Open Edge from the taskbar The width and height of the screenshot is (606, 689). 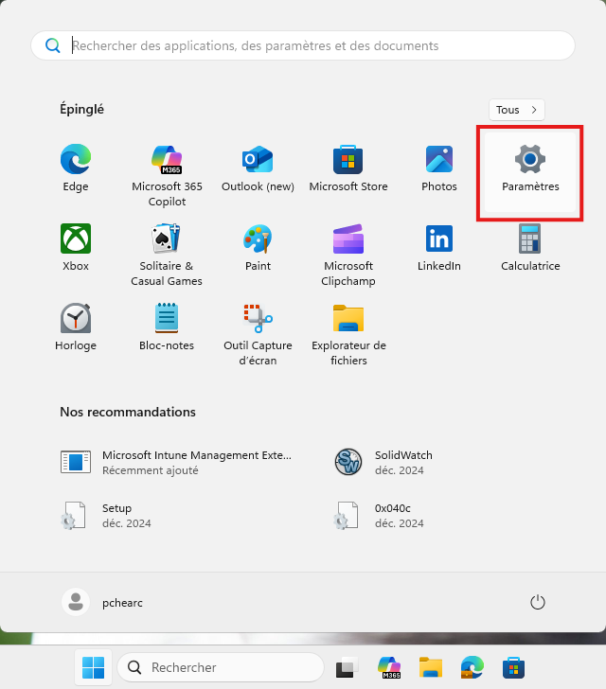tap(472, 668)
